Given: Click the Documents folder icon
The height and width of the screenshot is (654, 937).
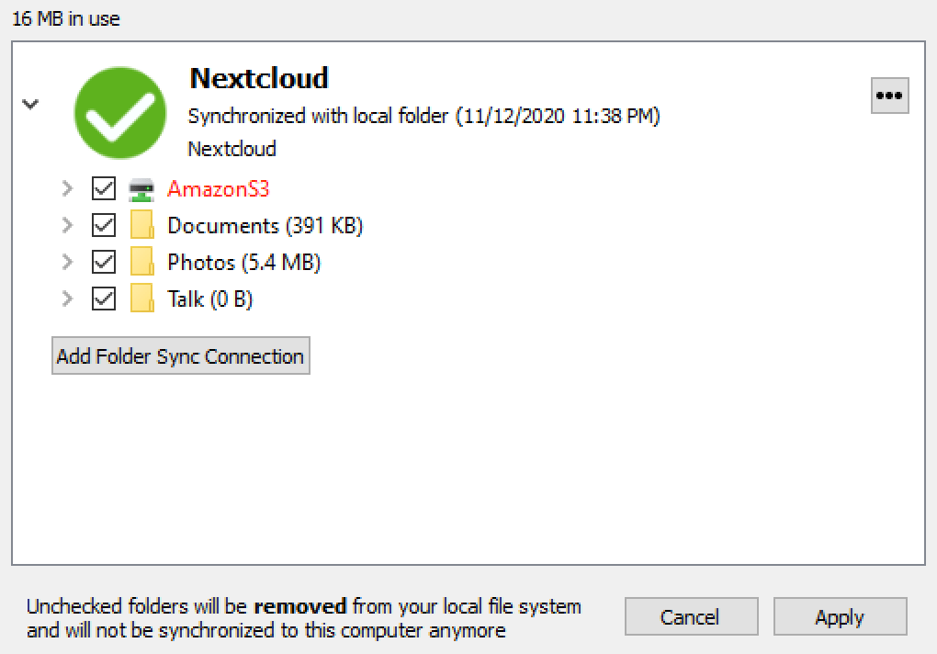Looking at the screenshot, I should [x=142, y=225].
